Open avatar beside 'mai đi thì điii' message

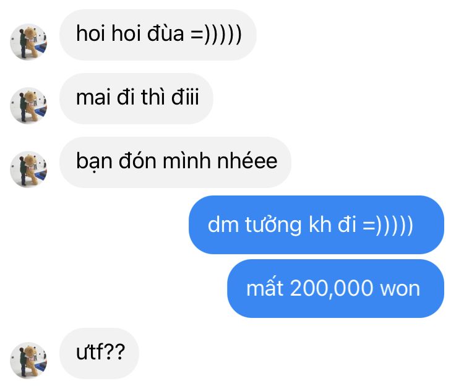[28, 106]
